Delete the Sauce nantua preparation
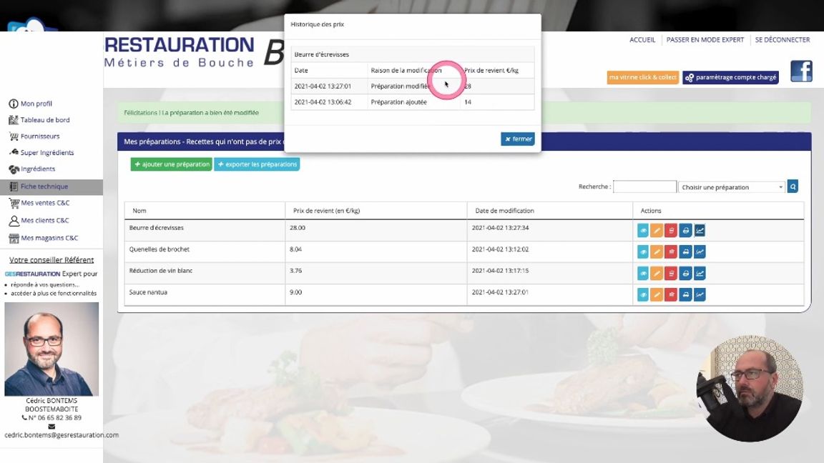The height and width of the screenshot is (463, 824). pyautogui.click(x=671, y=295)
